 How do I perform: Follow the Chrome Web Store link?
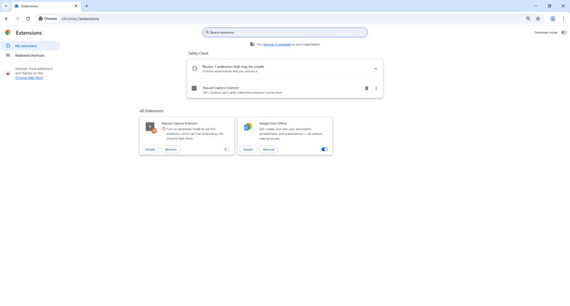[29, 78]
